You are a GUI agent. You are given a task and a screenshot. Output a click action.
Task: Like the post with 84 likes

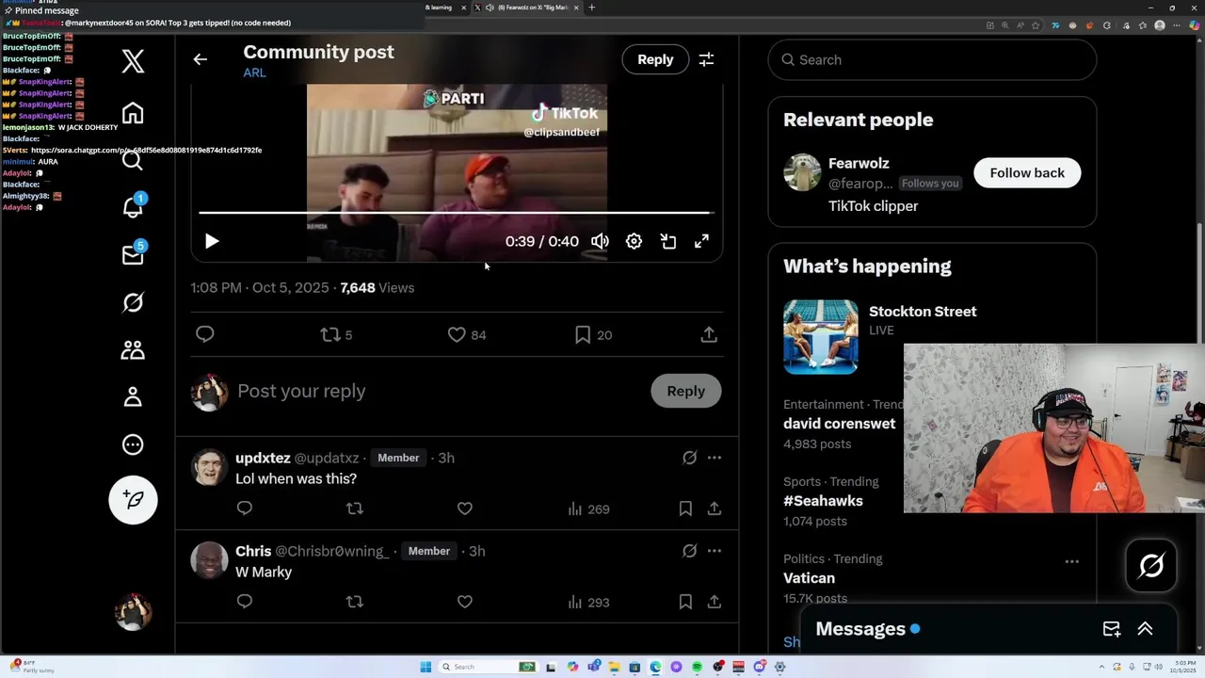coord(466,334)
